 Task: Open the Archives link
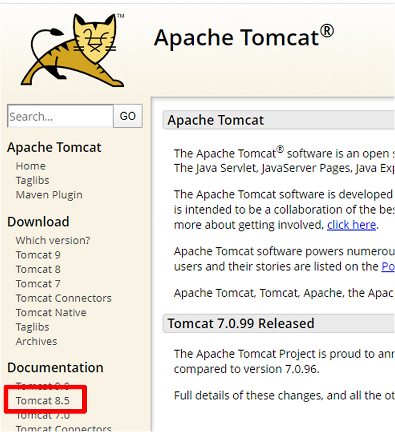36,341
